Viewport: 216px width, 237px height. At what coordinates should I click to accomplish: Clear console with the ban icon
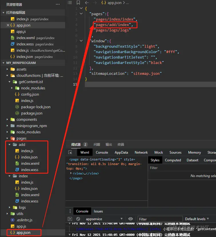click(78, 219)
